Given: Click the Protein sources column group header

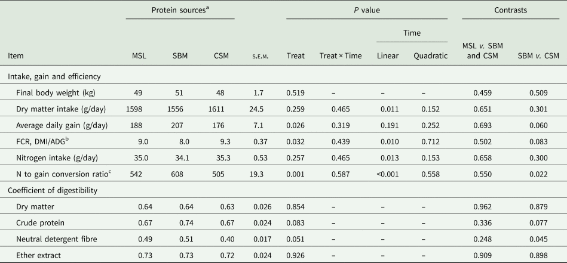Looking at the screenshot, I should pos(179,11).
